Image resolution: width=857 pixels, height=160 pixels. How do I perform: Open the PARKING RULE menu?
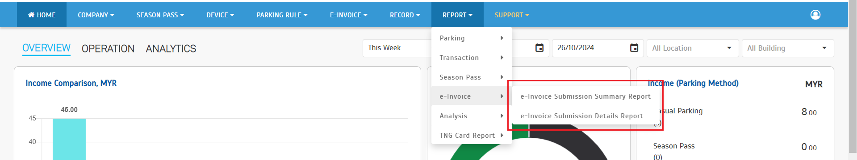pyautogui.click(x=282, y=15)
